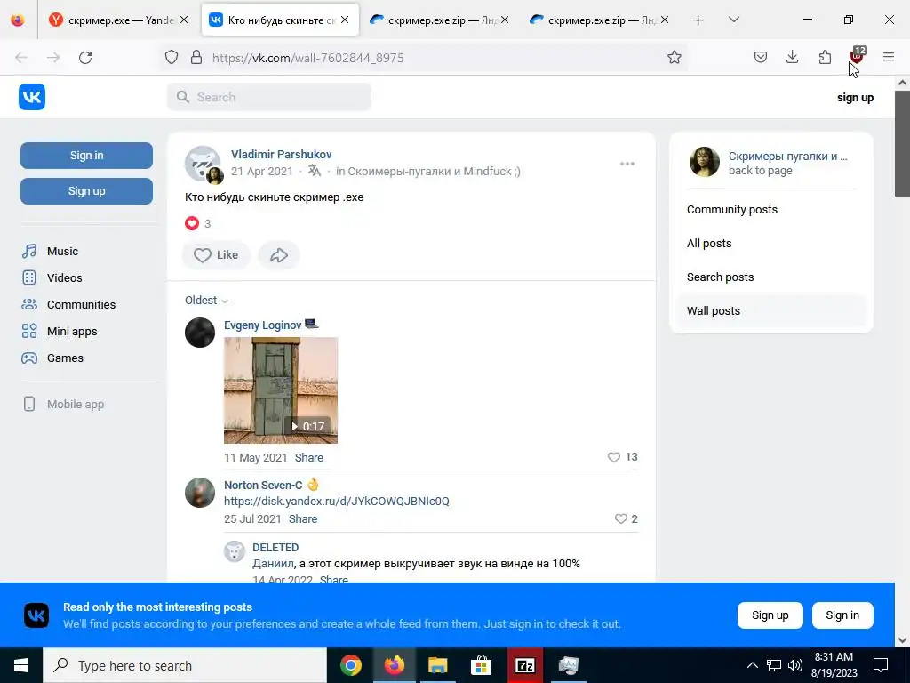Open Chrome from the taskbar
910x683 pixels.
tap(351, 665)
